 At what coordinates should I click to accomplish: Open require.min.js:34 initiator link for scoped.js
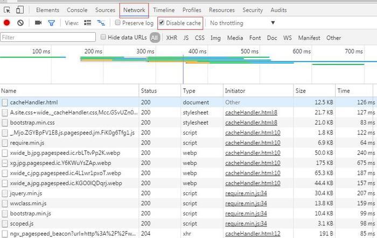(246, 224)
